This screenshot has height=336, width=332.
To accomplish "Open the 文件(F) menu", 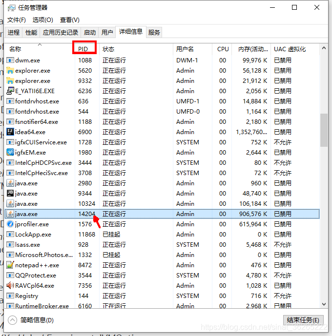I will point(16,20).
